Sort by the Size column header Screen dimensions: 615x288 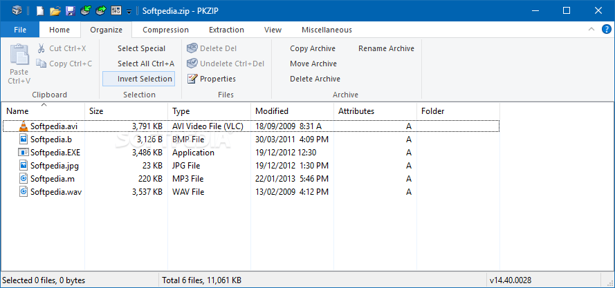127,111
